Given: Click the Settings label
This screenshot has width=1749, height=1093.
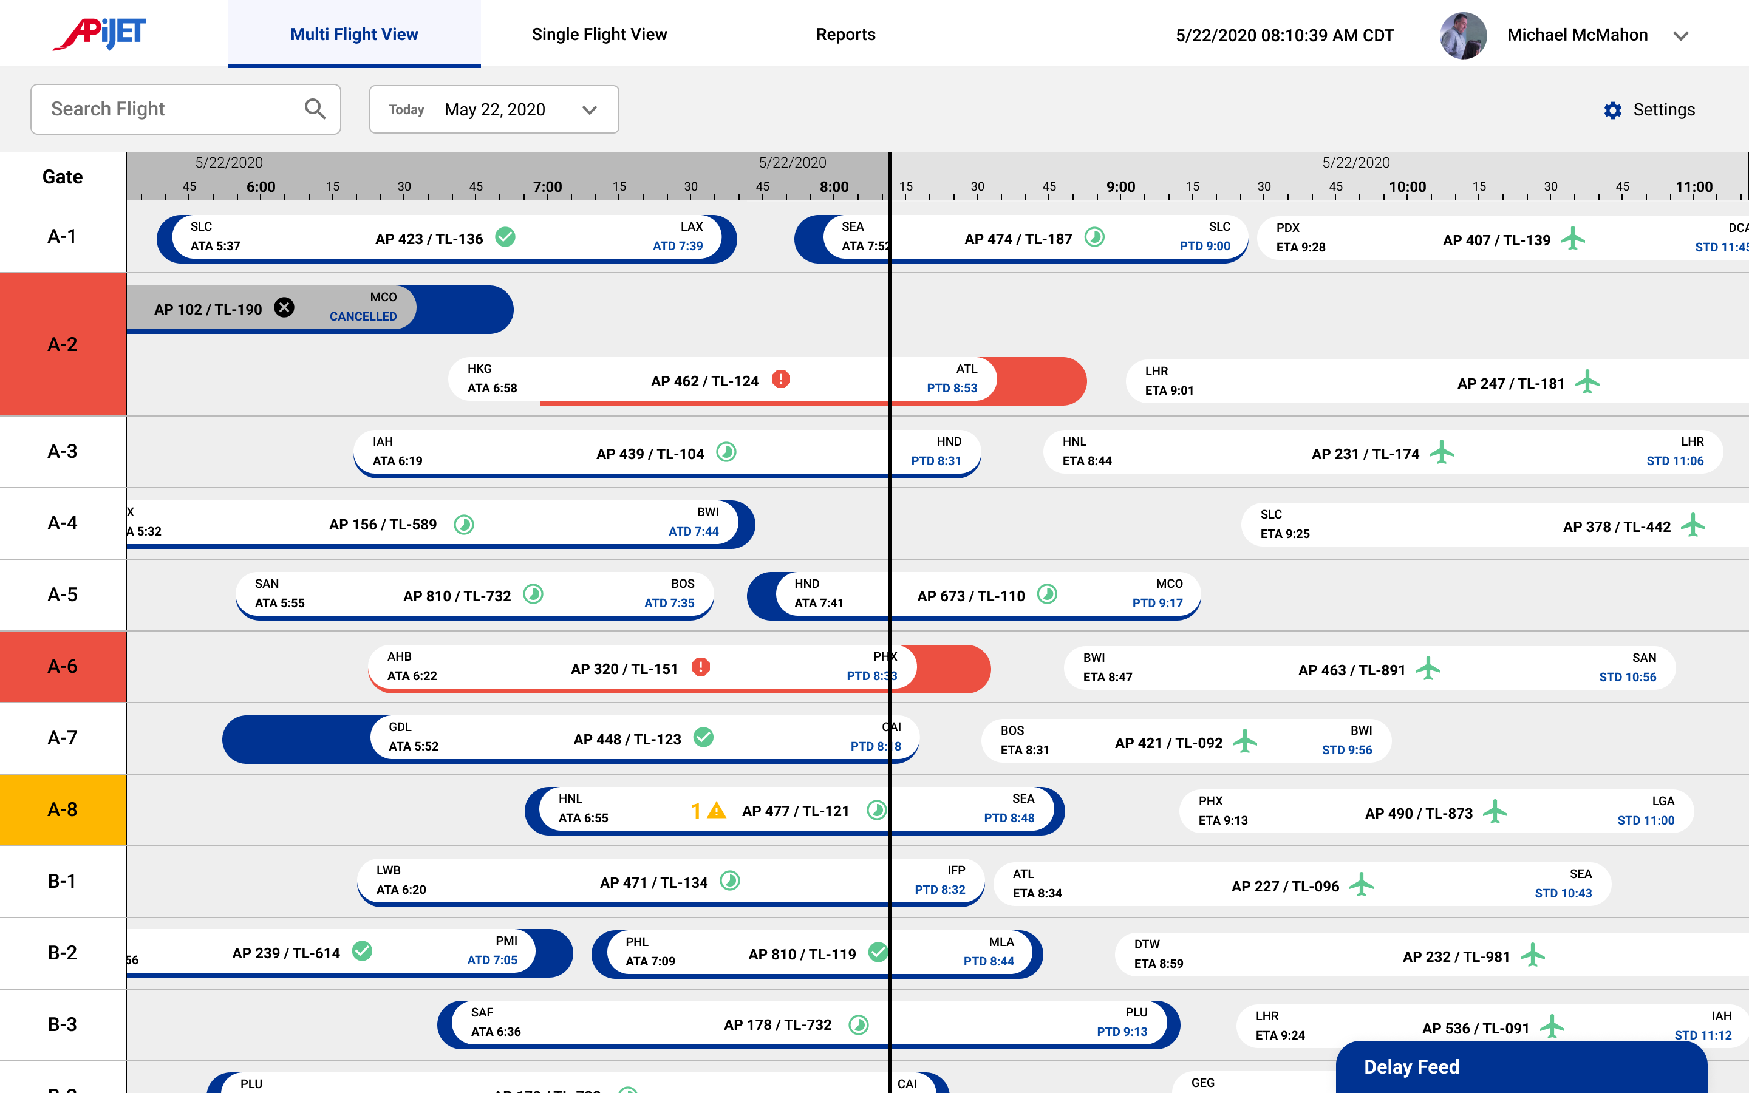Looking at the screenshot, I should pyautogui.click(x=1664, y=110).
